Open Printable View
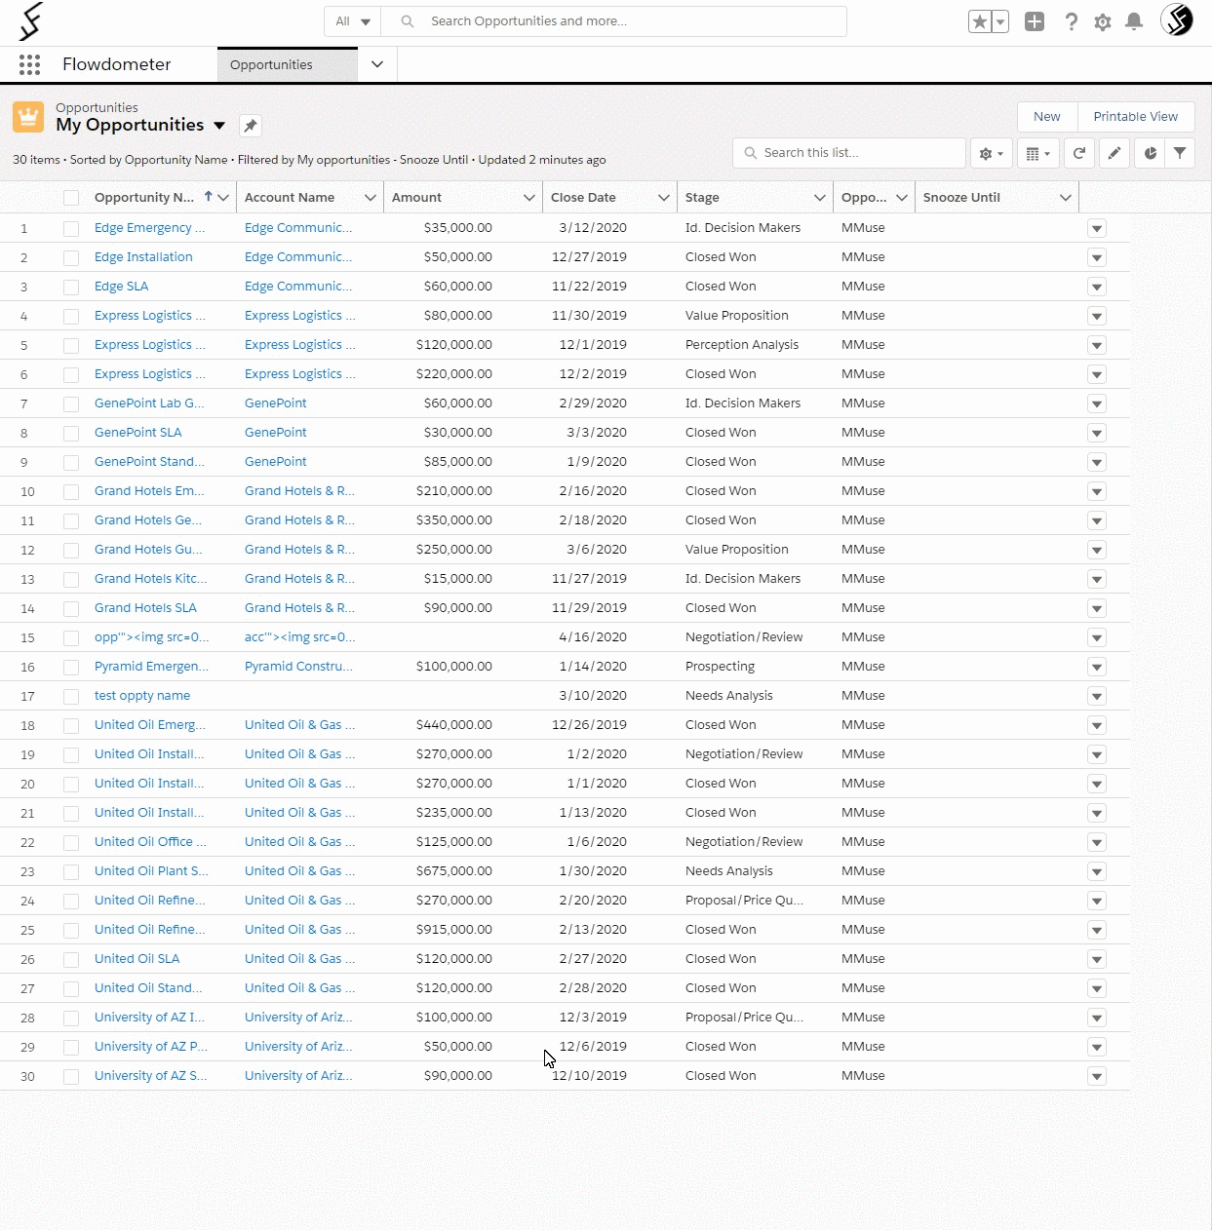The image size is (1212, 1230). (x=1136, y=117)
